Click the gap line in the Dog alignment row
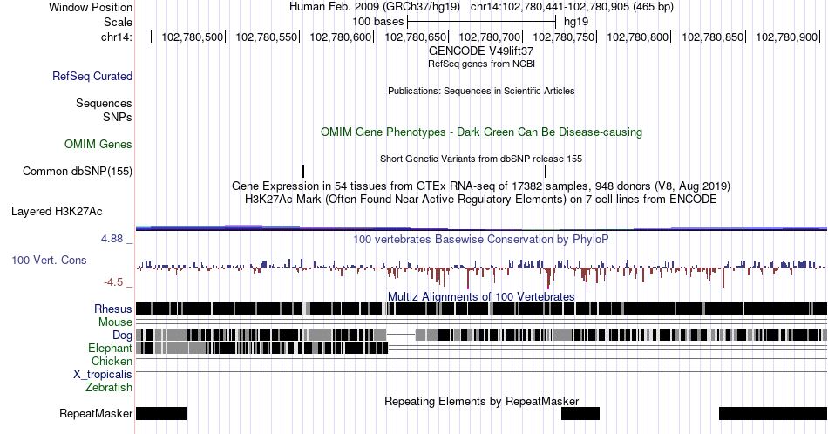The height and width of the screenshot is (434, 828). pos(401,335)
